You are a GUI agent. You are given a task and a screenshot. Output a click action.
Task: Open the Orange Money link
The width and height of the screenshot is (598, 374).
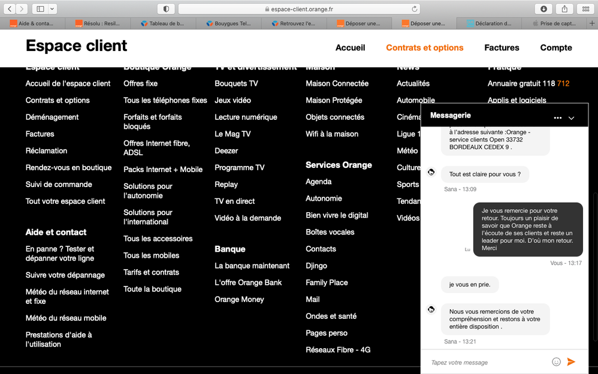tap(239, 300)
